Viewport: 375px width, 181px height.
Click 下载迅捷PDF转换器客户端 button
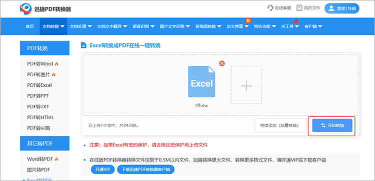[145, 170]
